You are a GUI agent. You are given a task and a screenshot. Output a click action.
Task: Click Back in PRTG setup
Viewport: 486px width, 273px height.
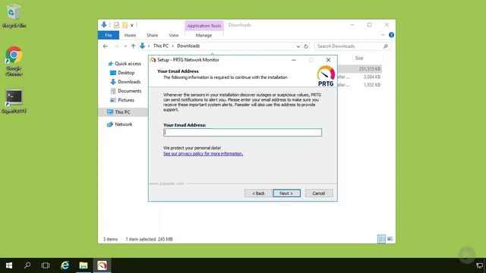tap(258, 193)
